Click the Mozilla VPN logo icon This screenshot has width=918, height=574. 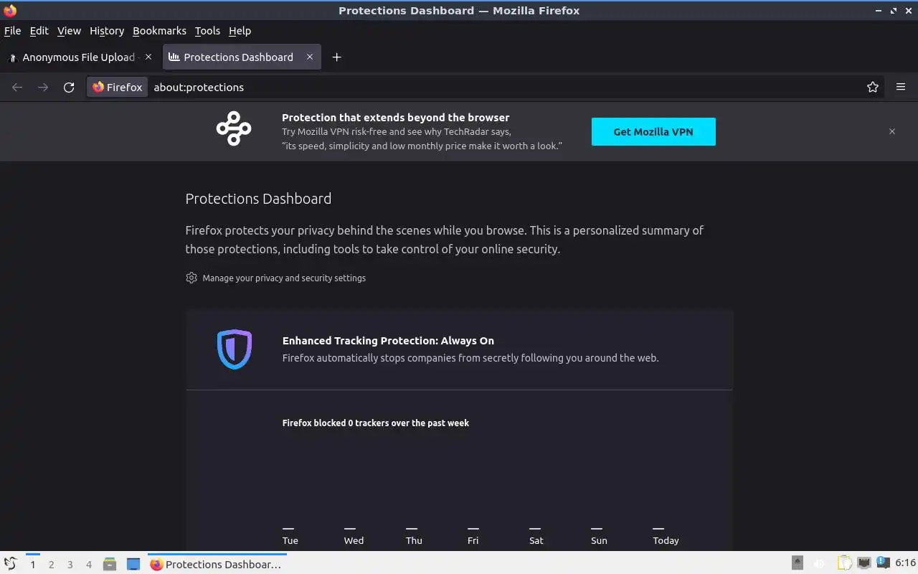(x=234, y=129)
